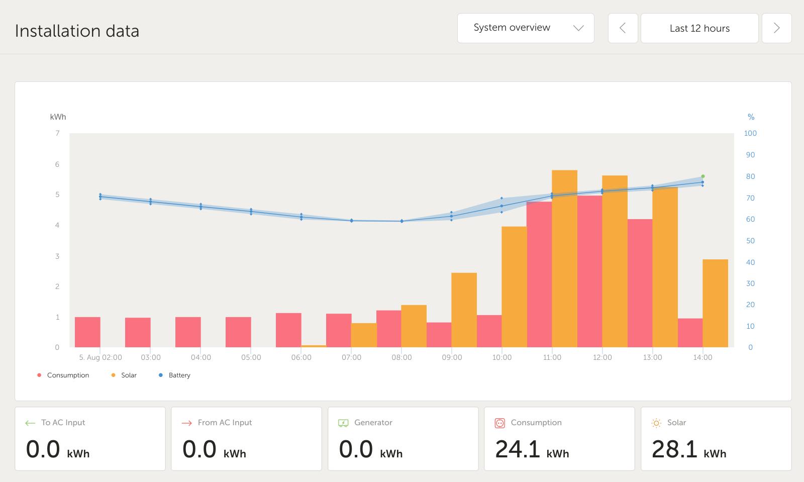Click the Solar sun icon
This screenshot has height=482, width=804.
pos(656,423)
